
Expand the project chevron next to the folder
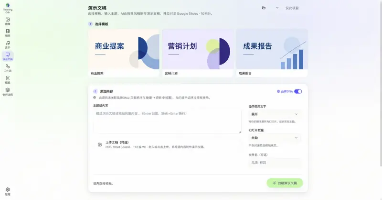pyautogui.click(x=277, y=8)
